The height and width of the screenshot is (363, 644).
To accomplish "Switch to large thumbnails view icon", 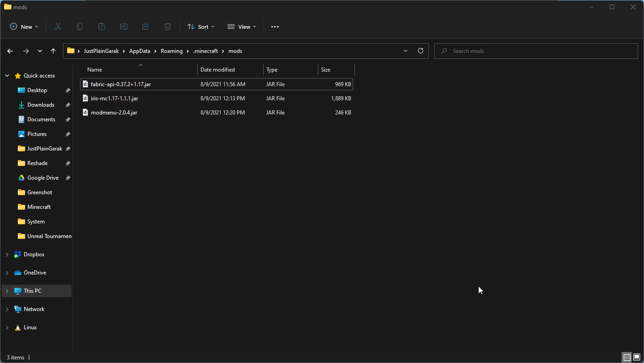I will click(x=637, y=358).
